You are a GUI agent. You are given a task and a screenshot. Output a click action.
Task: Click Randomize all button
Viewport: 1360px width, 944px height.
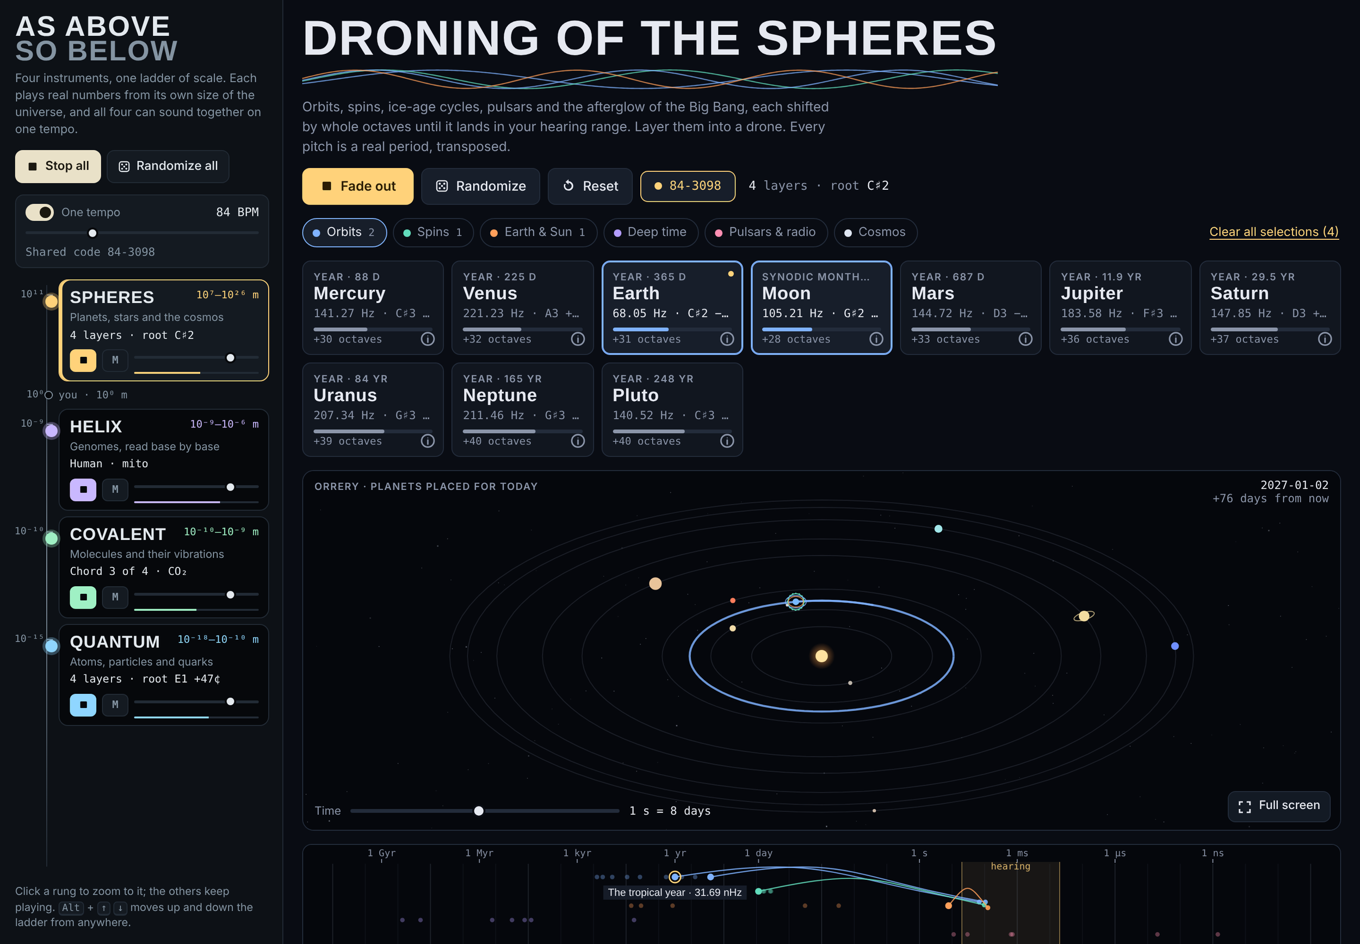pos(168,166)
